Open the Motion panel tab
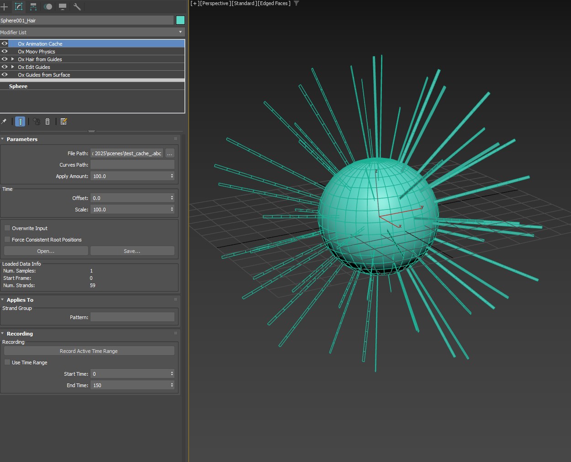The image size is (571, 462). pyautogui.click(x=48, y=6)
